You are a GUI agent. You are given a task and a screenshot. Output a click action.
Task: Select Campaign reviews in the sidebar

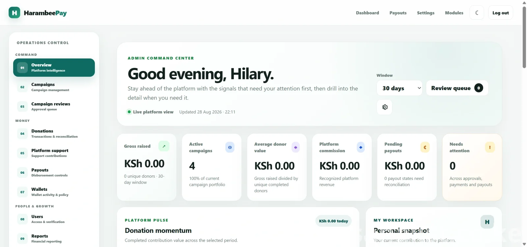pyautogui.click(x=54, y=106)
